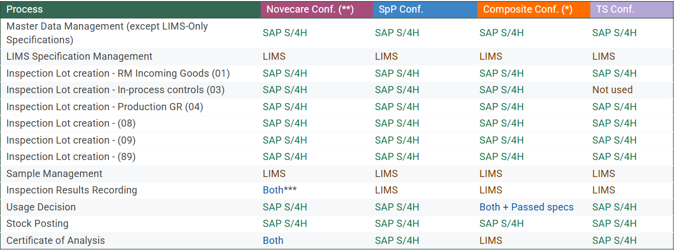Viewport: 675px width, 251px height.
Task: Select LIMS in Certificate of Analysis Composite column
Action: pos(490,241)
